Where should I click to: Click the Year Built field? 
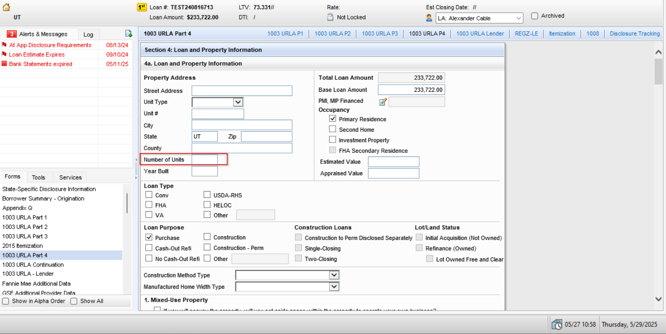205,171
